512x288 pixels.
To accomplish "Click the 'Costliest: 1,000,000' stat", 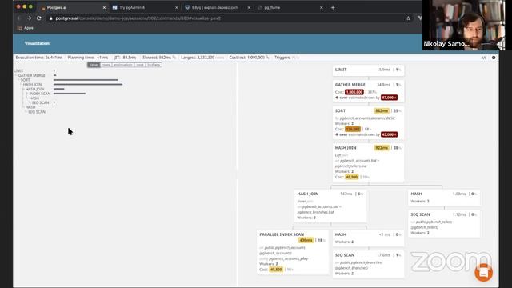I will (249, 58).
